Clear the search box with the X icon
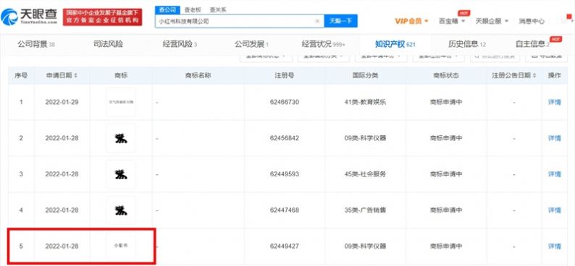 (318, 21)
